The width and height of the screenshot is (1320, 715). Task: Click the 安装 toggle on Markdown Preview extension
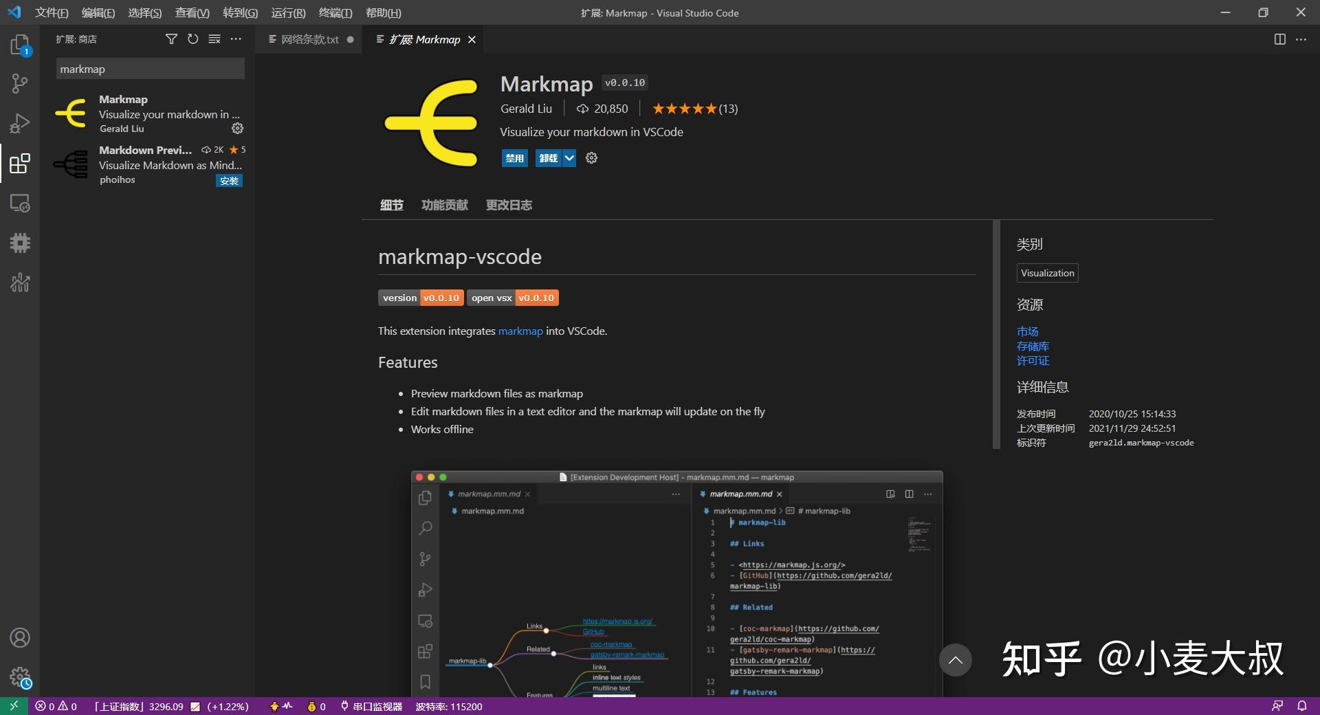[229, 181]
